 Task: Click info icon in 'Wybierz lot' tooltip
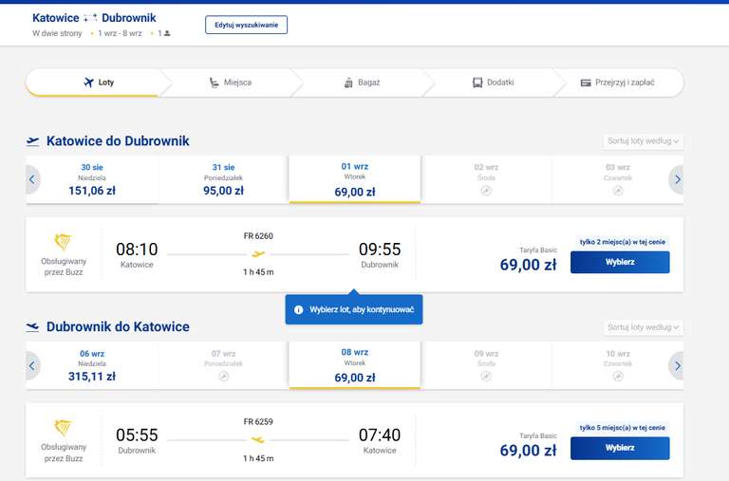click(x=298, y=309)
